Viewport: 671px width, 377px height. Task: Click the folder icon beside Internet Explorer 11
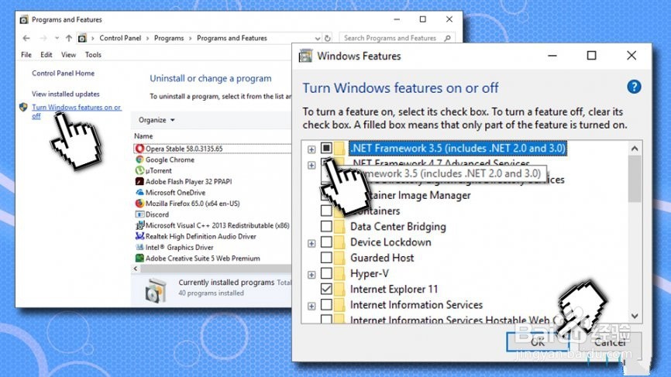coord(339,289)
